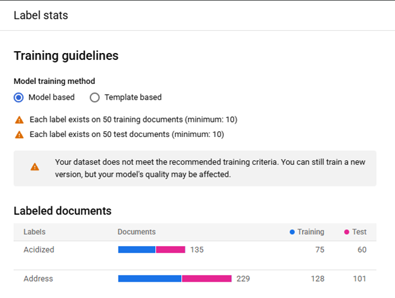The width and height of the screenshot is (395, 298).
Task: Click the warning icon in gray notice box
Action: tap(35, 167)
